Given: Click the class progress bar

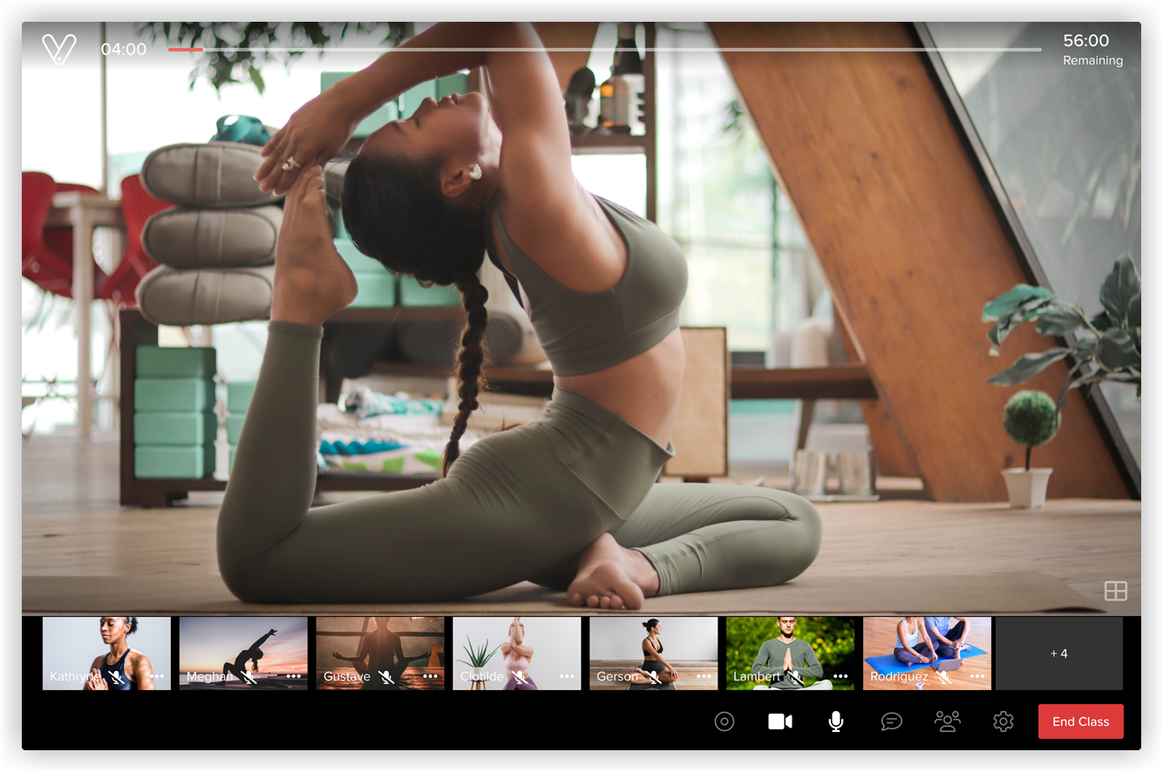Looking at the screenshot, I should coord(604,50).
